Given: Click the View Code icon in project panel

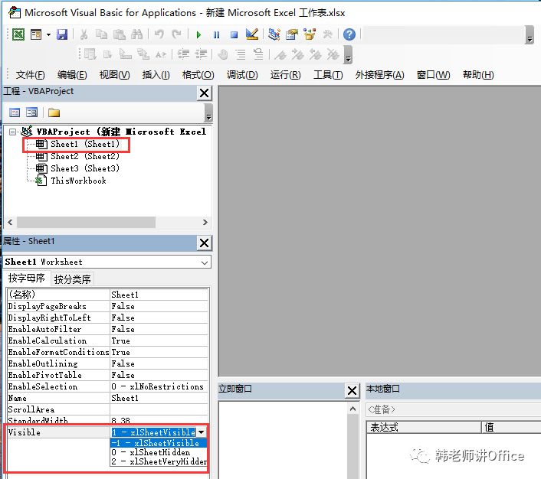Looking at the screenshot, I should pos(15,112).
